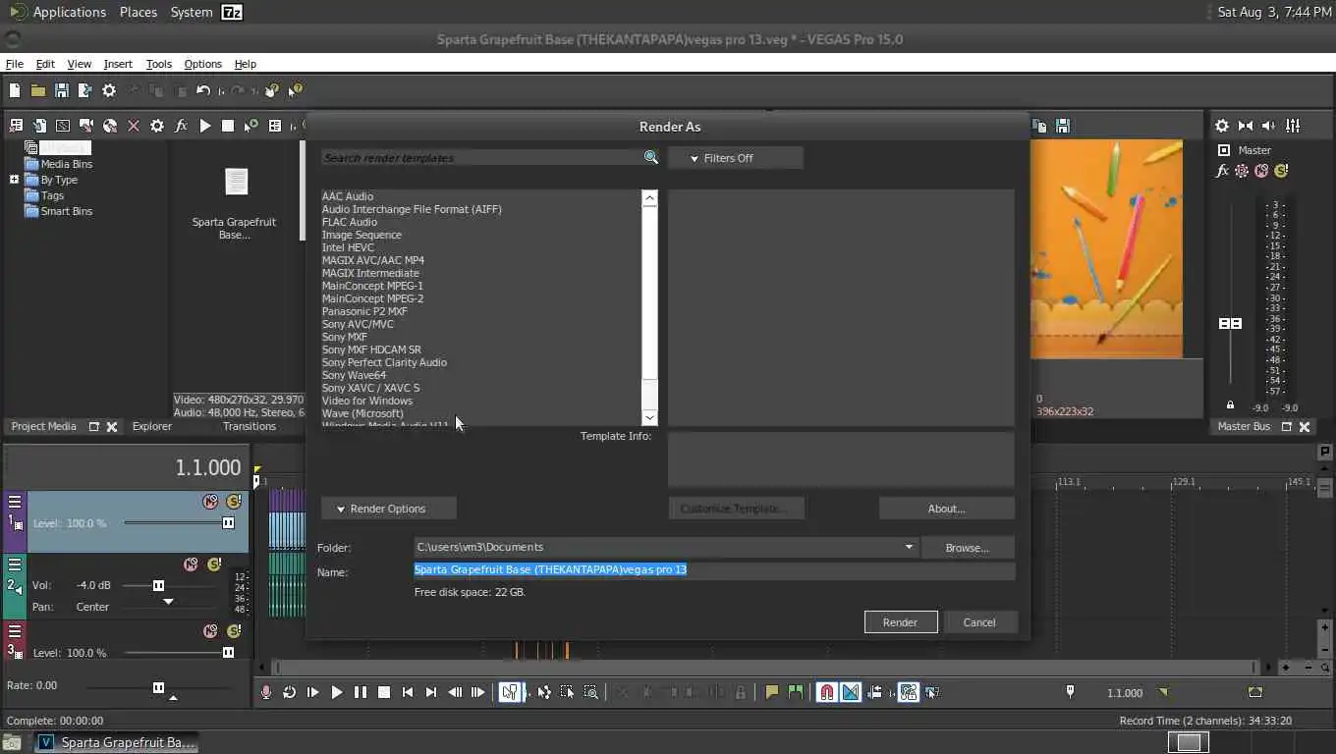Open the mixer faders icon in Master panel
The image size is (1336, 754).
pos(1293,126)
